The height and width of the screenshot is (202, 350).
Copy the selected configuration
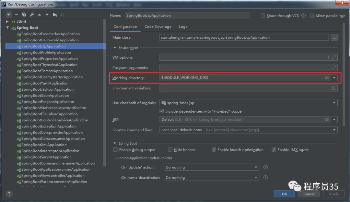pyautogui.click(x=24, y=15)
